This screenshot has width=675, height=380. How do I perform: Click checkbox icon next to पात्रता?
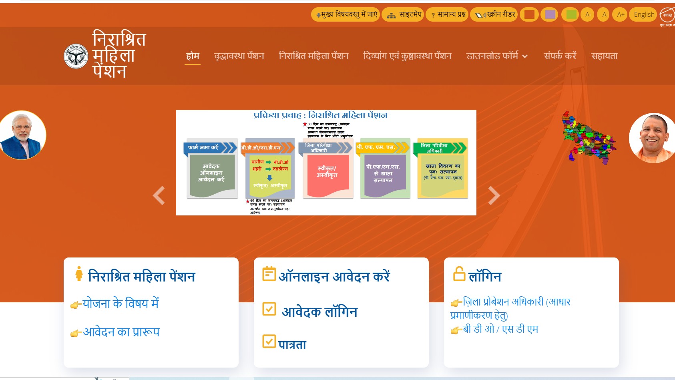click(269, 341)
